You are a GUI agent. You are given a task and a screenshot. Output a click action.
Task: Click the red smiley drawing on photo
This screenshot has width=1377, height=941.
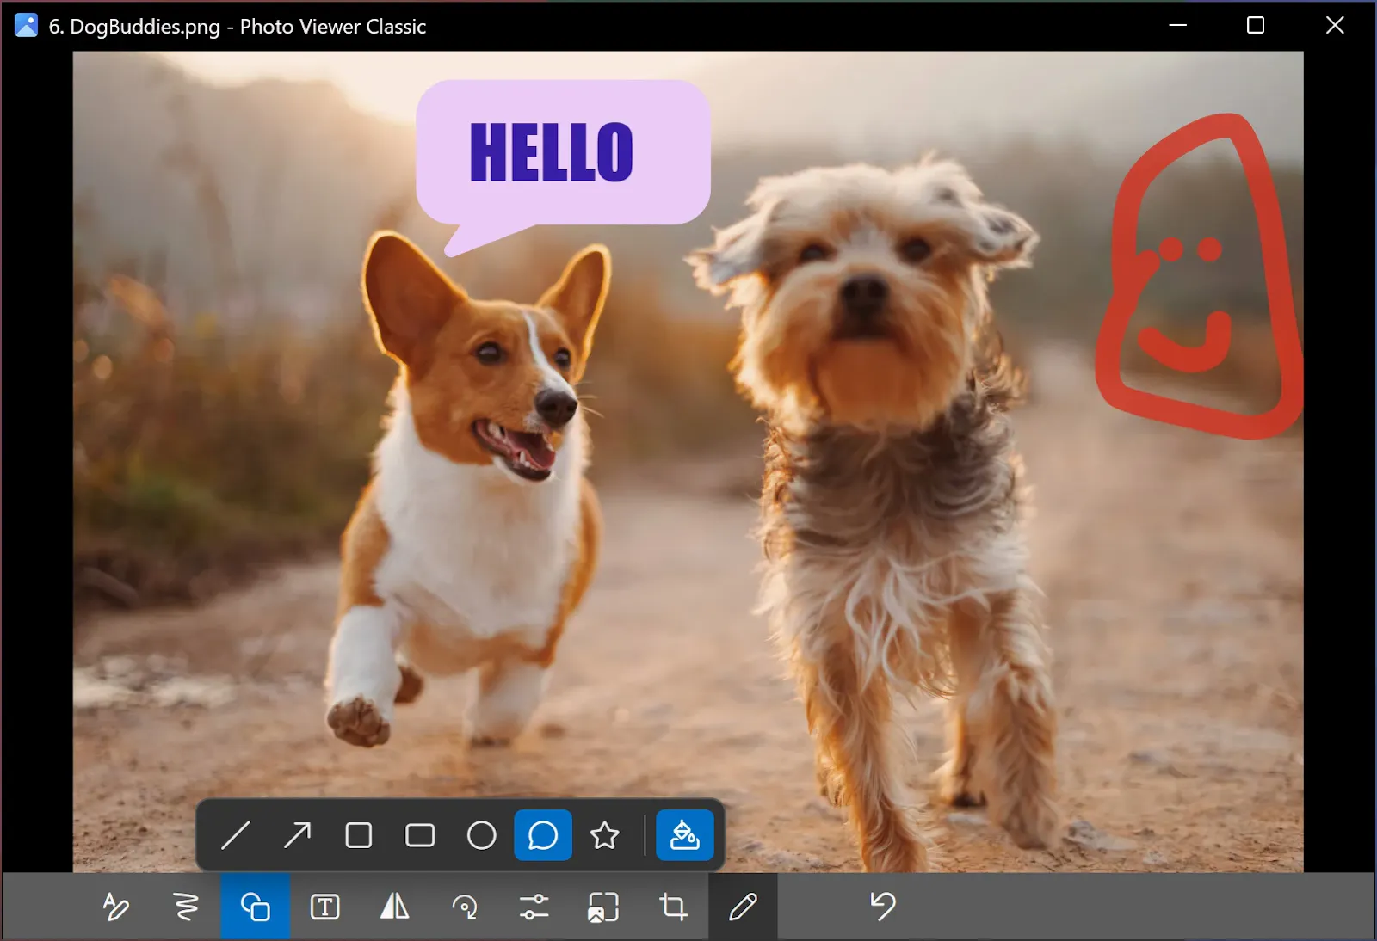click(x=1199, y=275)
